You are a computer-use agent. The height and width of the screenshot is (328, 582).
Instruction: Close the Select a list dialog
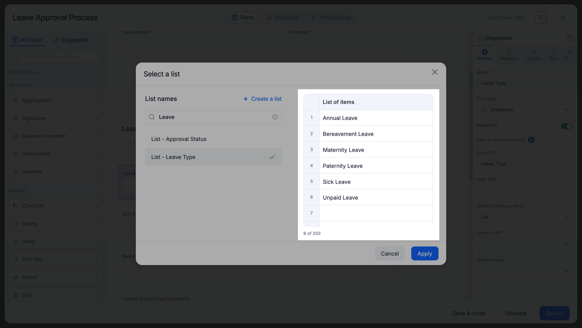[435, 72]
